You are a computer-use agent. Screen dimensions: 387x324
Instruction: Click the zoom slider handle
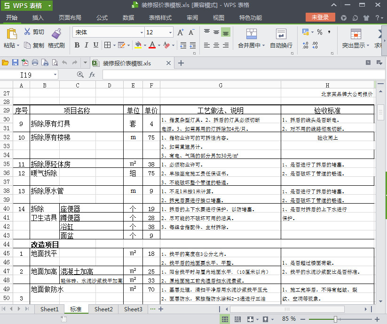coord(335,319)
